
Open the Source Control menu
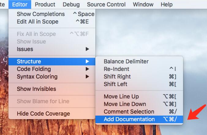[106, 5]
